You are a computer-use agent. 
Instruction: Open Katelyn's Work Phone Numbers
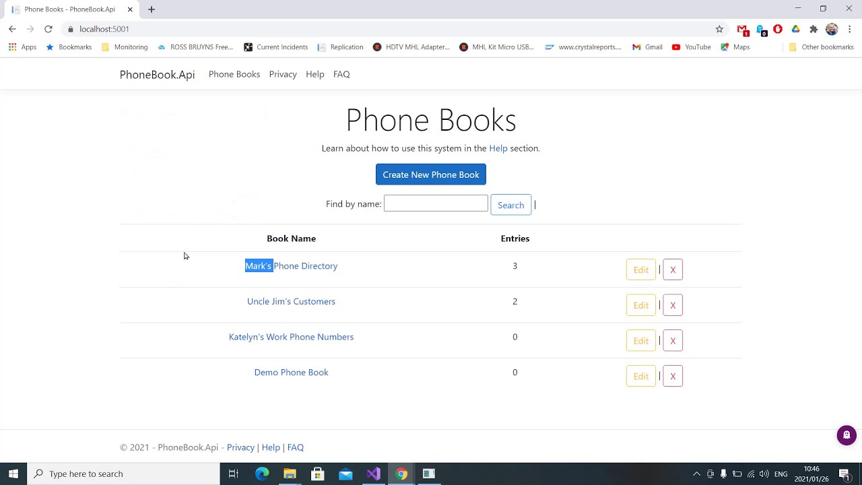coord(291,337)
